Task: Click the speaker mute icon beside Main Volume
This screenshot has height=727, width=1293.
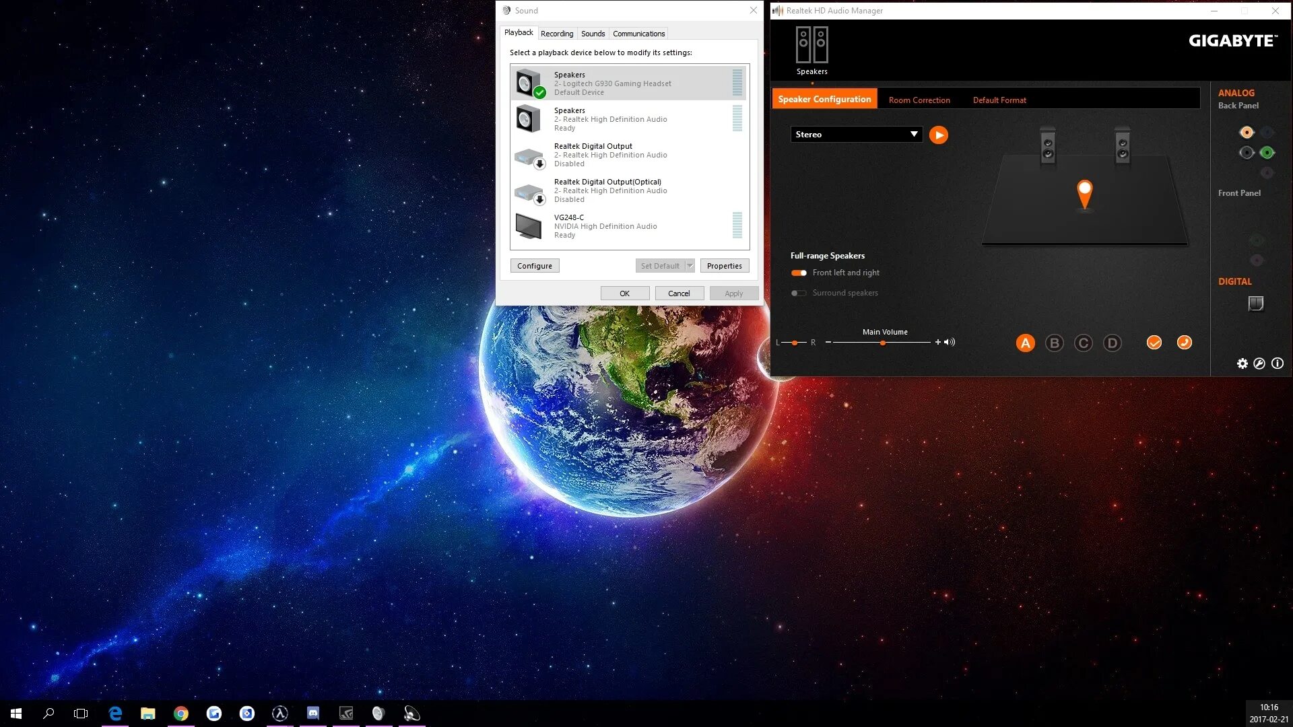Action: click(x=950, y=342)
